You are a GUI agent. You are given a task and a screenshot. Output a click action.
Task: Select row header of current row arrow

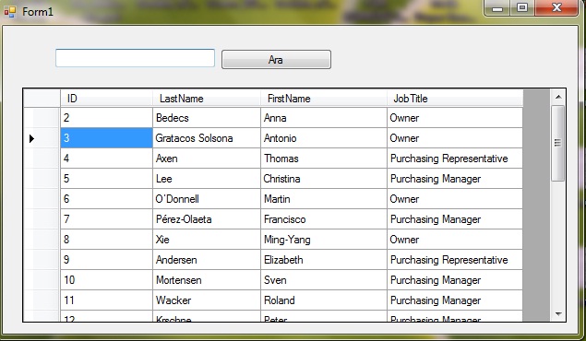[42, 138]
